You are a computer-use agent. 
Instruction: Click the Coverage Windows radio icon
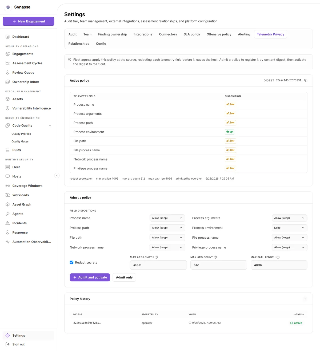pyautogui.click(x=7, y=186)
